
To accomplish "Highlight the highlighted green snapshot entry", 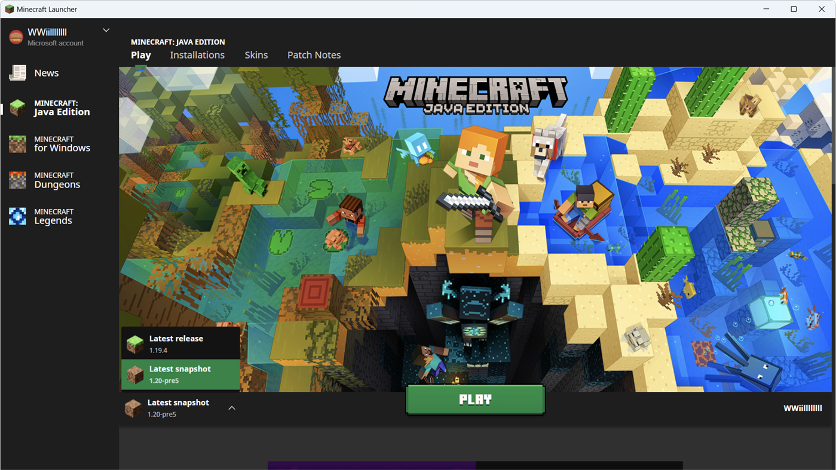I will pyautogui.click(x=179, y=374).
